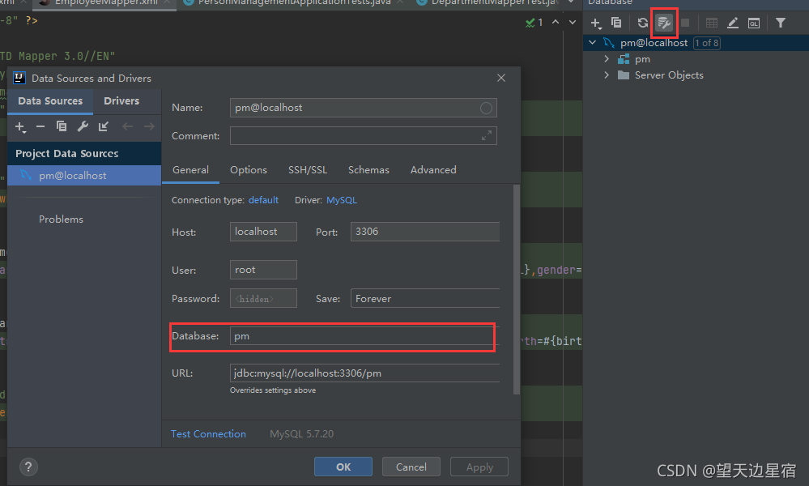The height and width of the screenshot is (486, 809).
Task: Collapse the pm@localhost tree node
Action: click(592, 42)
